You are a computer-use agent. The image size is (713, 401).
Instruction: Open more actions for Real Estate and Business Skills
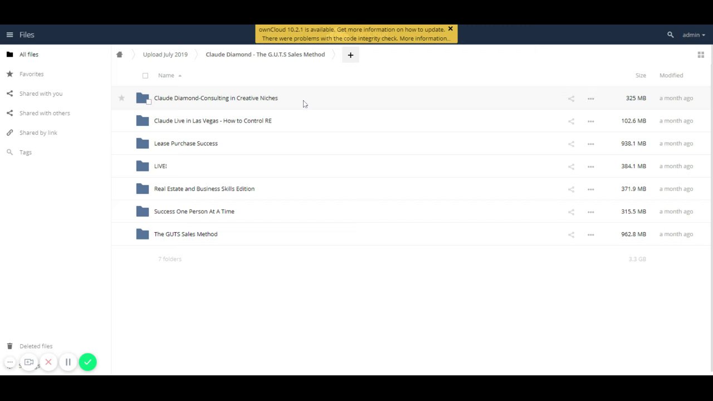(x=590, y=189)
